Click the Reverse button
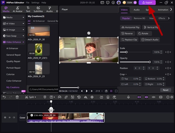Screen dimensions: 175x133 click(x=127, y=34)
